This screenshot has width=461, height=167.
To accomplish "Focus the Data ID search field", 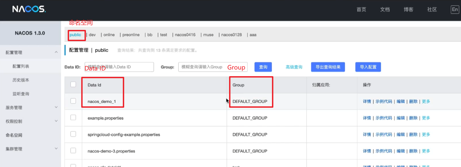I will pos(119,67).
